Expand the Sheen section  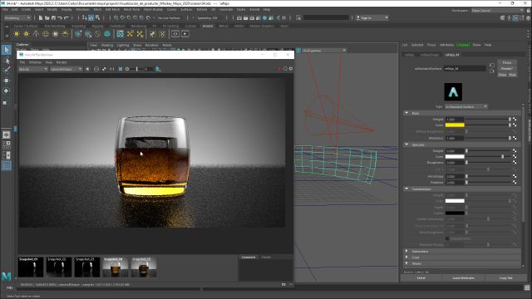coord(406,263)
